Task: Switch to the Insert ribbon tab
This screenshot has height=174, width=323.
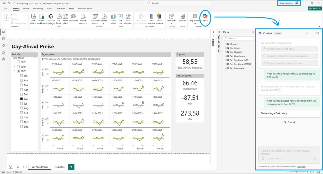Action: (x=26, y=9)
